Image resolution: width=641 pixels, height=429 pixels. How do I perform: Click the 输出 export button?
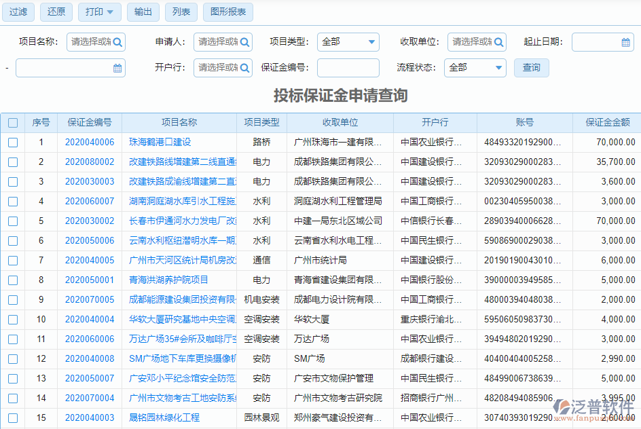143,12
